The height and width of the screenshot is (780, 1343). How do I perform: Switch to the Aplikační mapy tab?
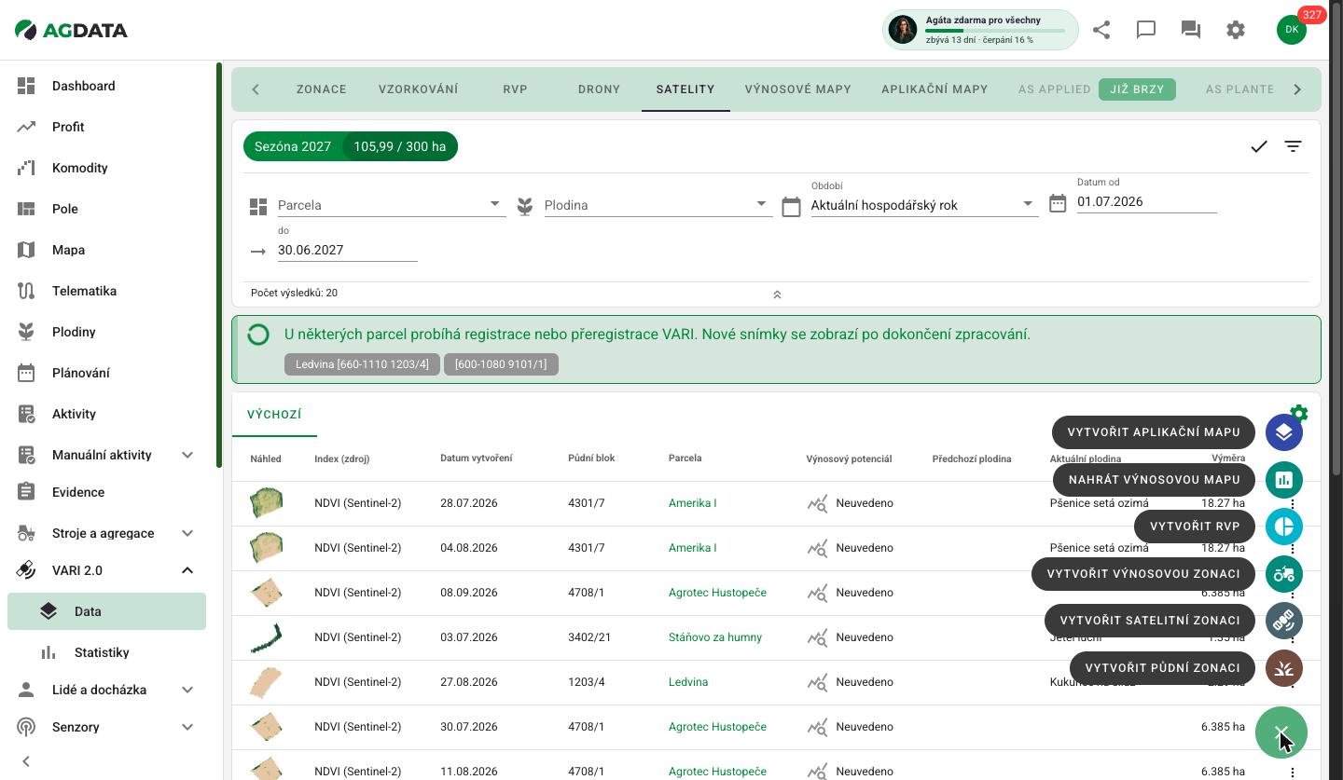click(935, 89)
